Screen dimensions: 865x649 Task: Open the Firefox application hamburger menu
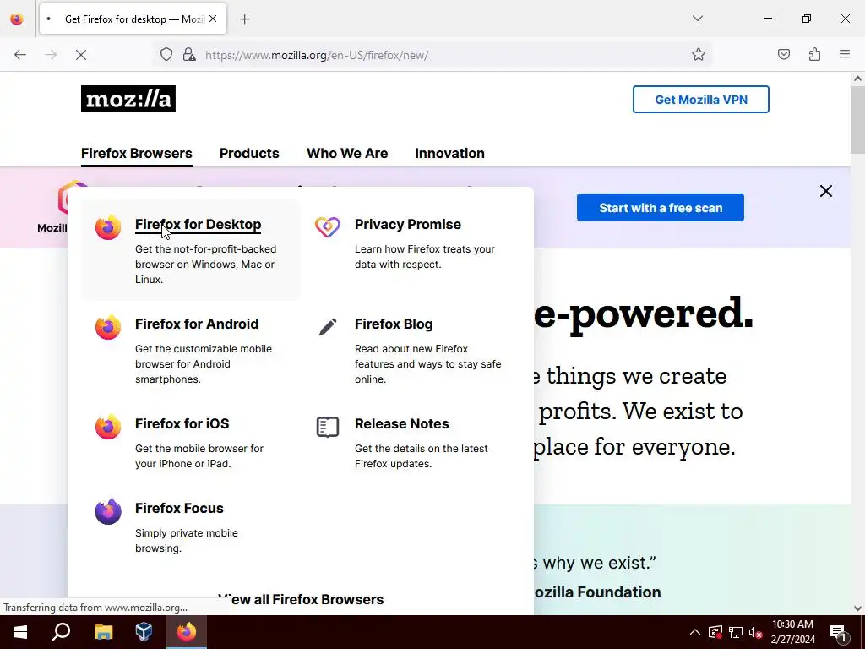(x=845, y=55)
